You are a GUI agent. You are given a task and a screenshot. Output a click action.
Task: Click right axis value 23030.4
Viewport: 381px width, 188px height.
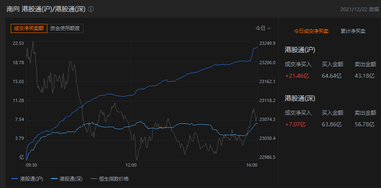click(267, 138)
